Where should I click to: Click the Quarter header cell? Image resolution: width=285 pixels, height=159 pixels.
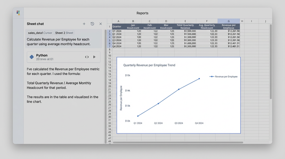point(118,26)
